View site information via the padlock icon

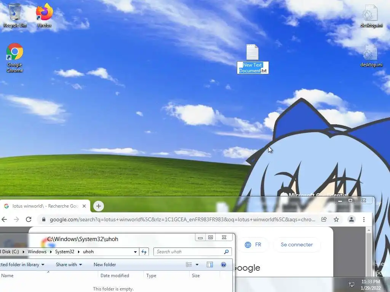coord(44,219)
